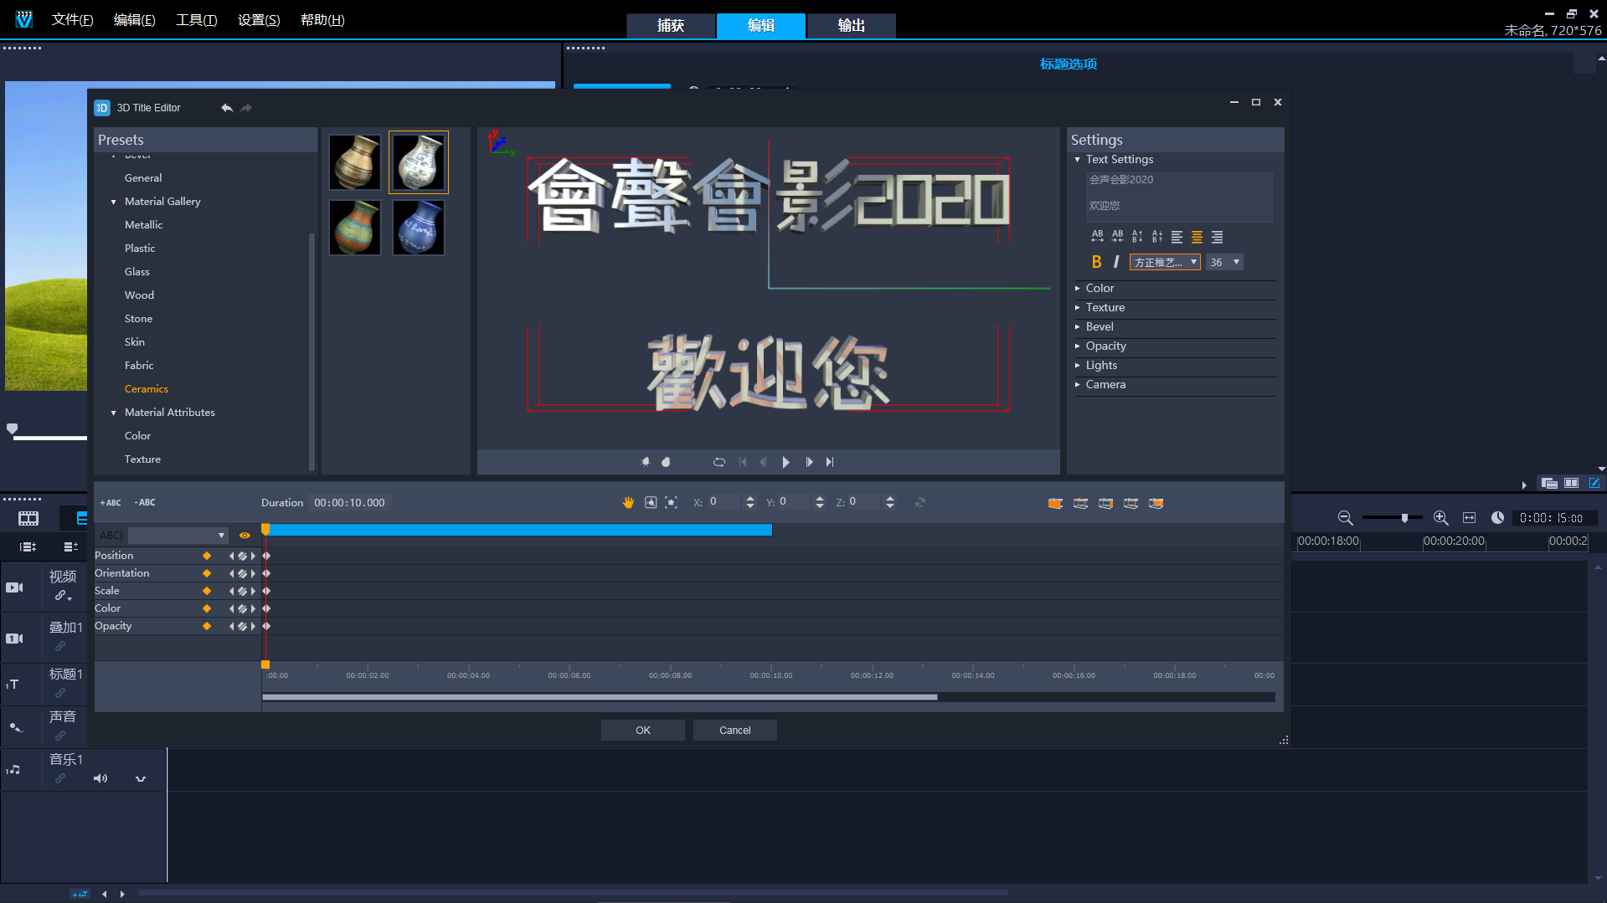This screenshot has width=1607, height=903.
Task: Undo with the back arrow in 3D Title Editor
Action: pos(227,108)
